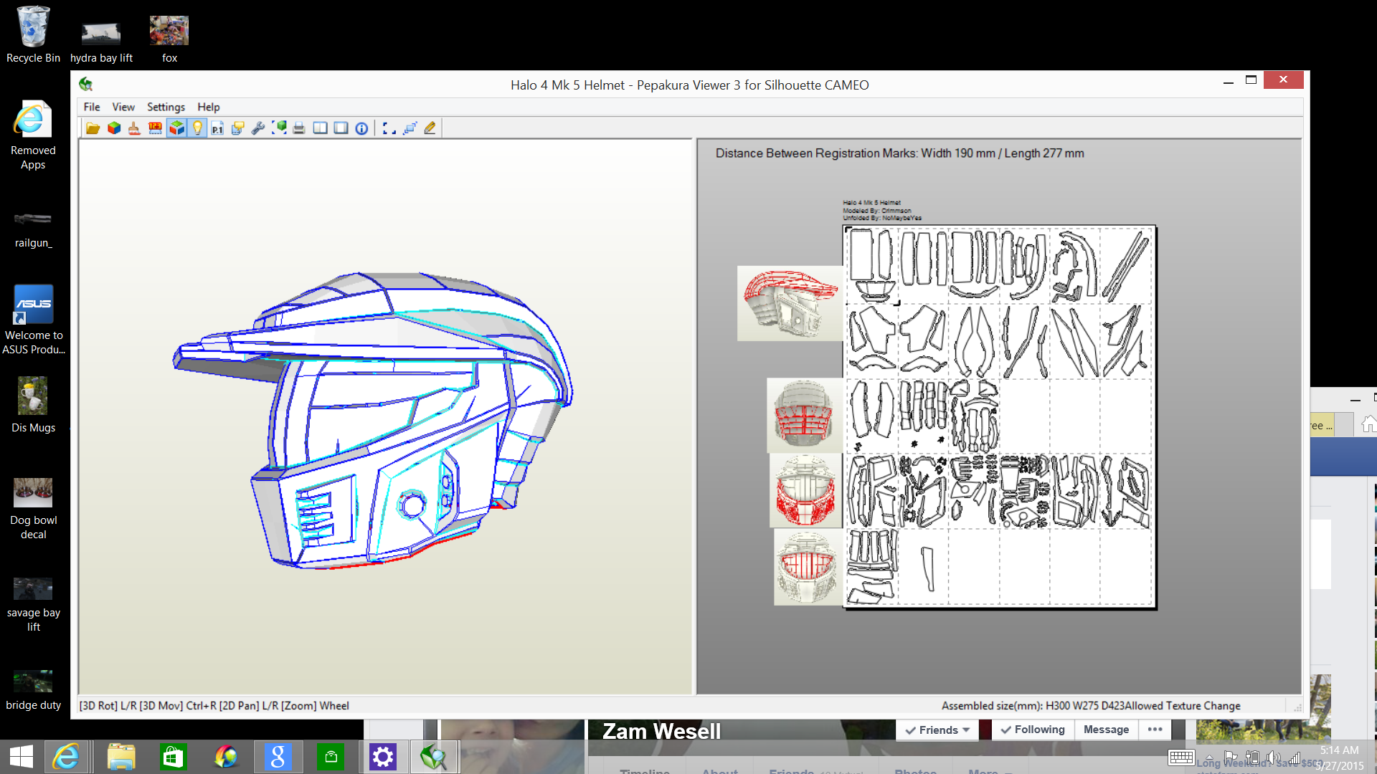
Task: Select the fox desktop image file
Action: [x=169, y=39]
